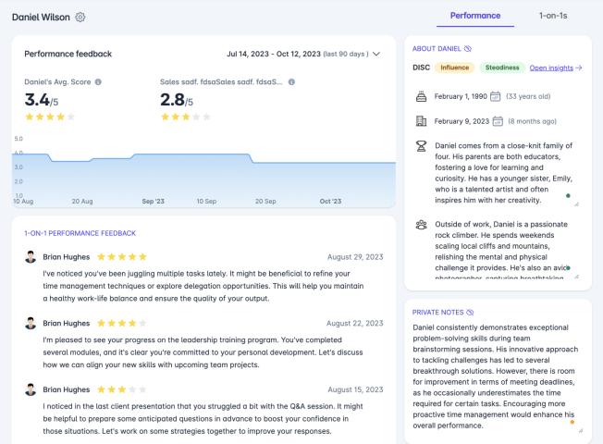603x444 pixels.
Task: Click the Influence DISC tag
Action: (454, 68)
